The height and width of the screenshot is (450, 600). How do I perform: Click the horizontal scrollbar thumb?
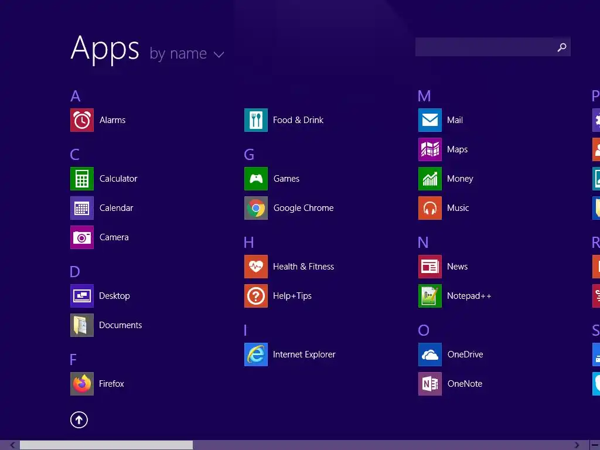pos(107,445)
